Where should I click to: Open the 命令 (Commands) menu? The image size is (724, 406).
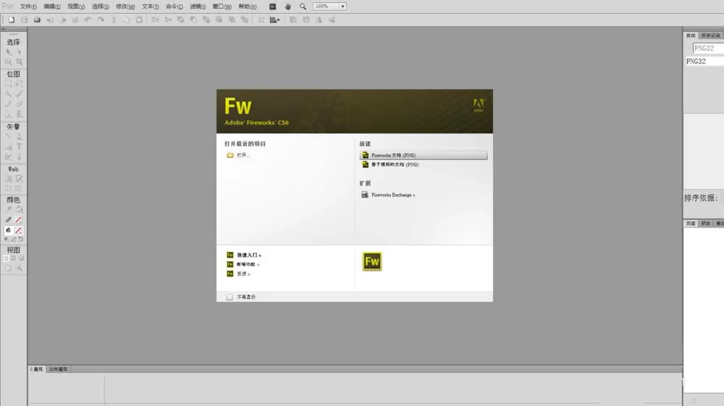pos(174,7)
